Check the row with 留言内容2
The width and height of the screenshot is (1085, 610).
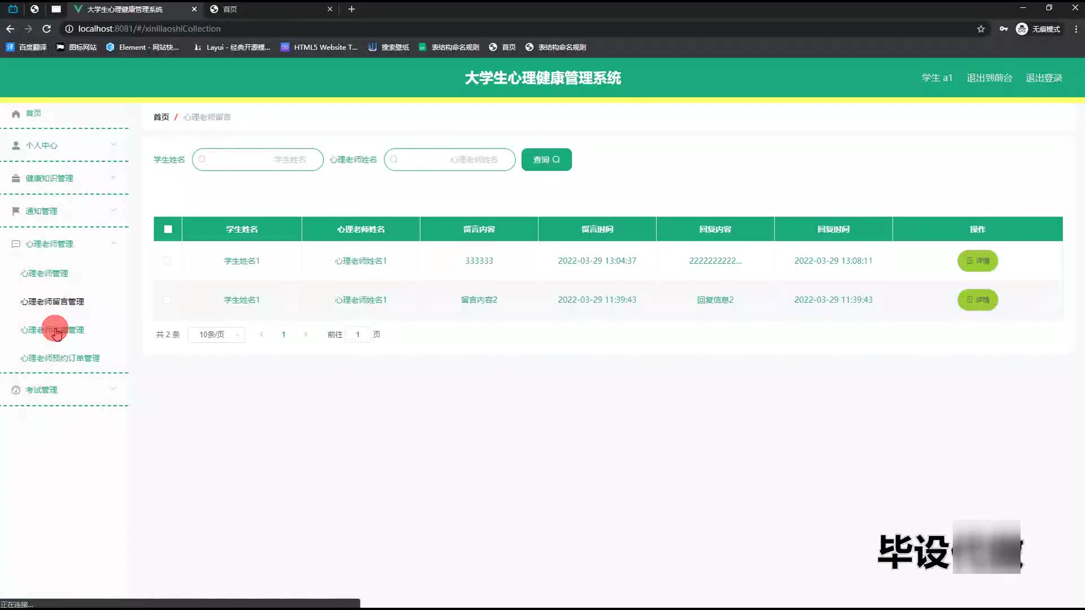[167, 300]
